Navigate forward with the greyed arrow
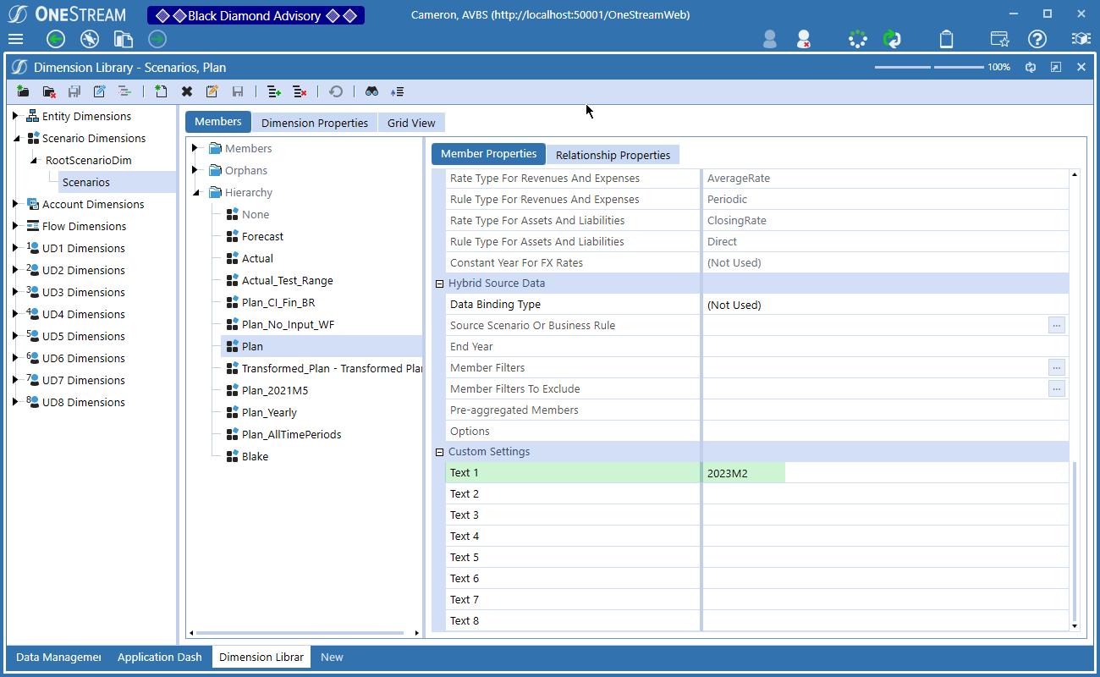The width and height of the screenshot is (1100, 677). click(157, 39)
